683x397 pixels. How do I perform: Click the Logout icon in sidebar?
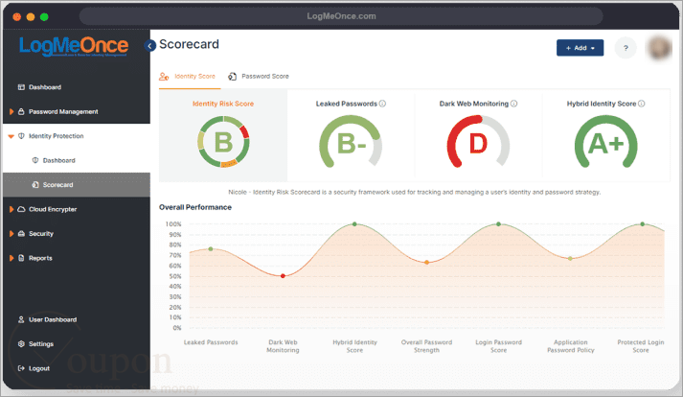pos(21,368)
